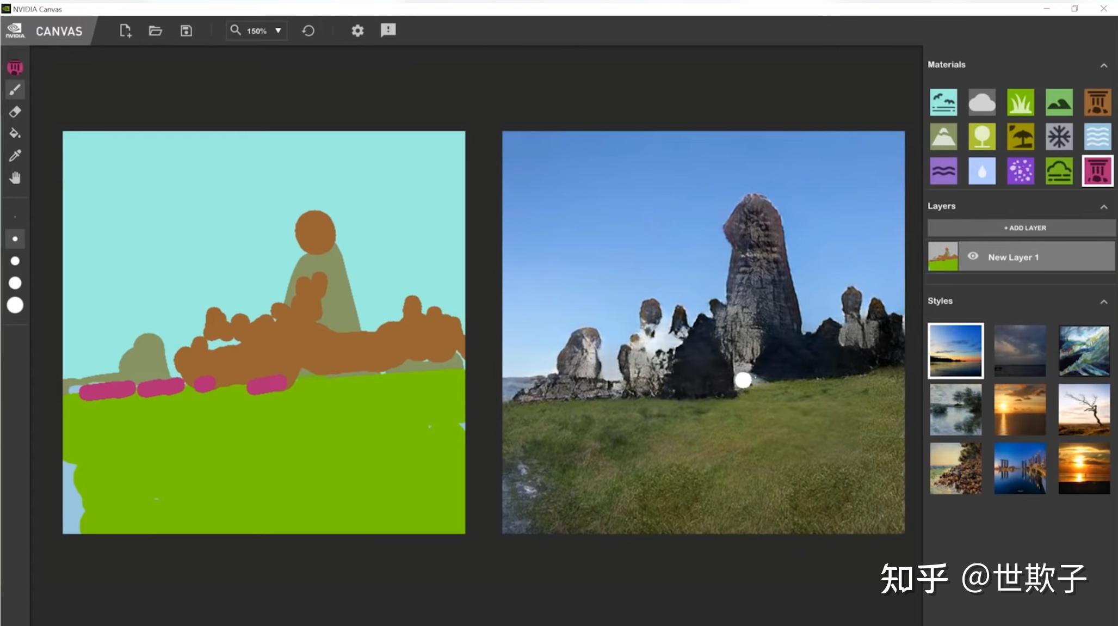
Task: Choose the bare tree sunset style thumbnail
Action: coord(1084,409)
